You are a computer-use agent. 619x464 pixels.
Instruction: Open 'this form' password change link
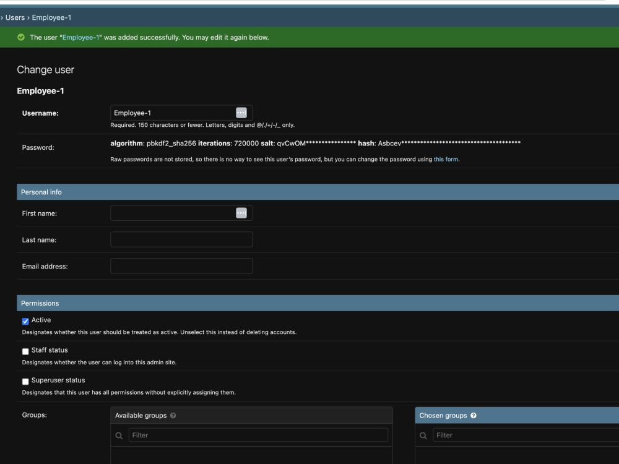coord(446,160)
